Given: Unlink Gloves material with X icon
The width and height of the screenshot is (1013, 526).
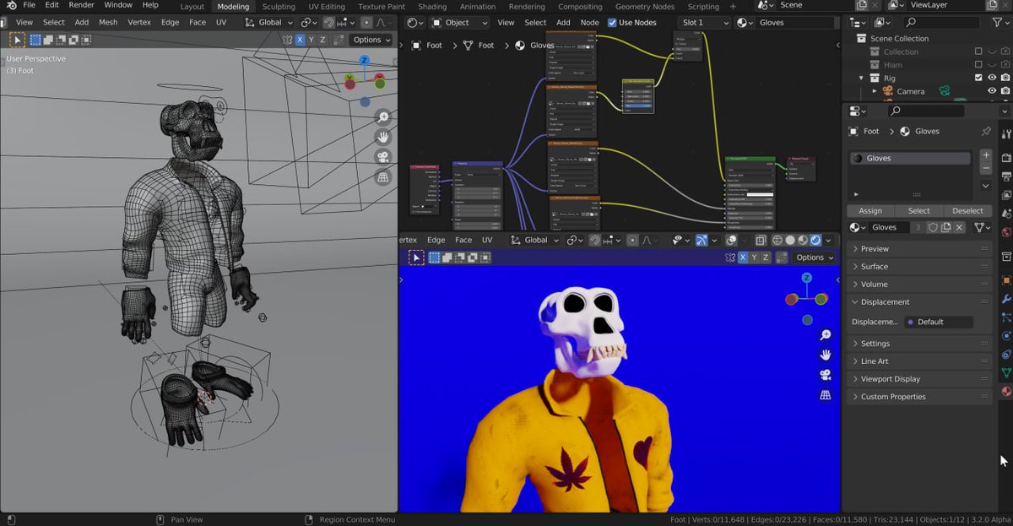Looking at the screenshot, I should click(959, 227).
